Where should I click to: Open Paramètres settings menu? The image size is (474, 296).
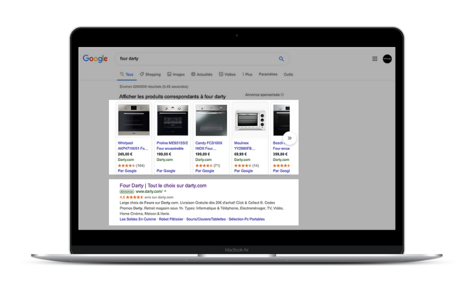click(268, 75)
